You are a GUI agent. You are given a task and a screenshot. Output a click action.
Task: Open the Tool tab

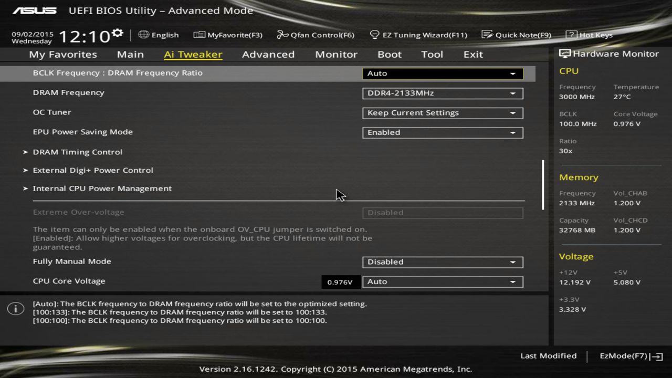[x=432, y=55]
